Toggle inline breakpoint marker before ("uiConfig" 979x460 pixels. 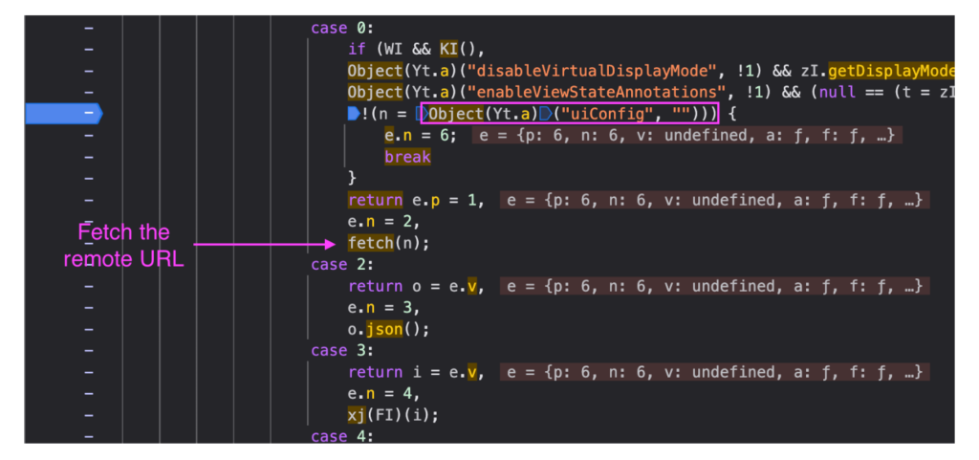coord(543,115)
